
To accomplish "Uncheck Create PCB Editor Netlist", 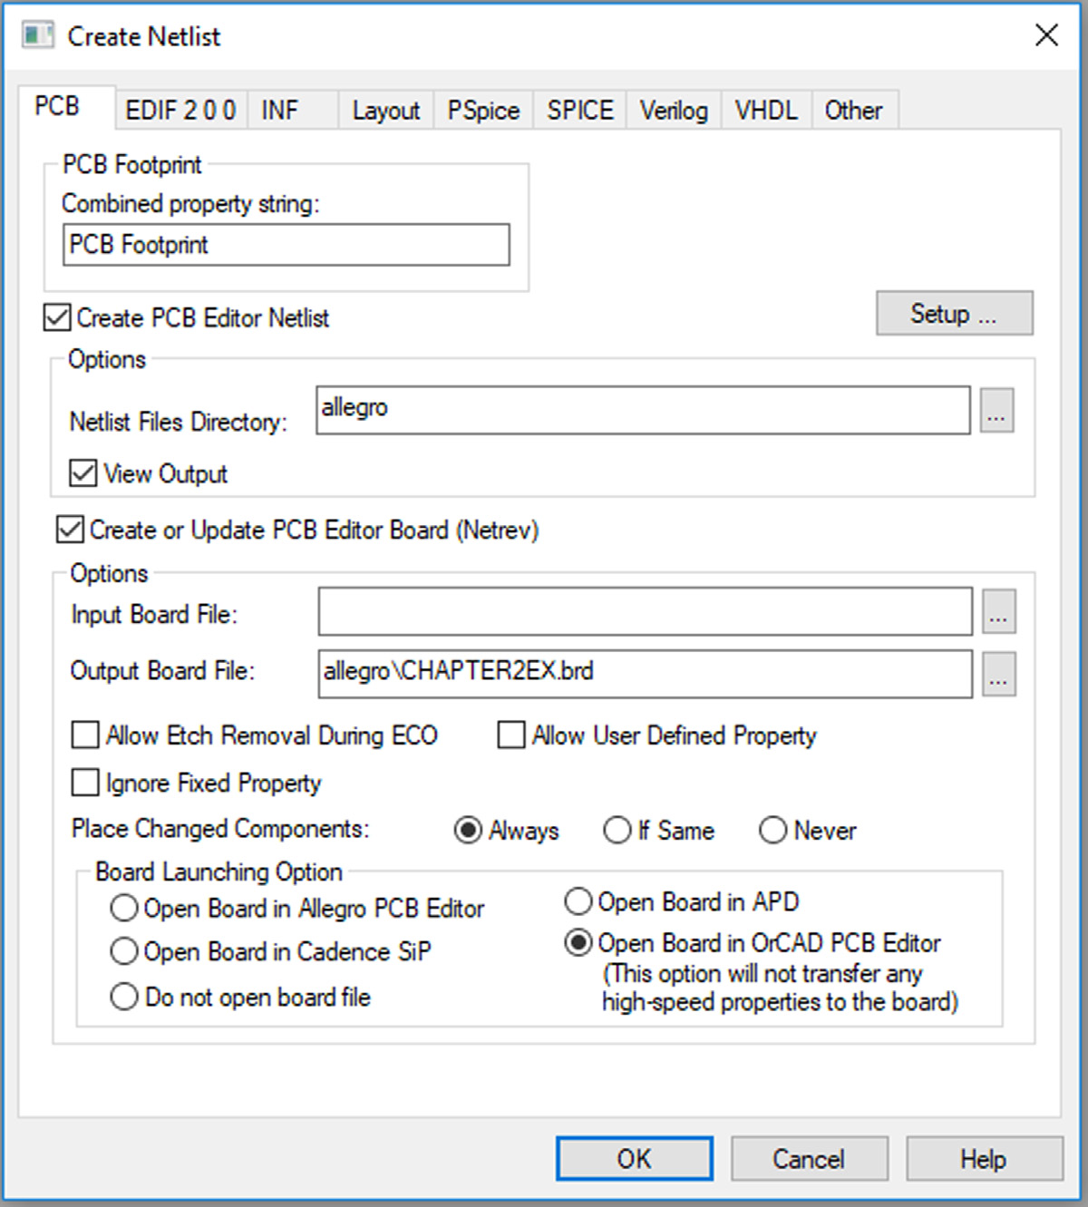I will coord(57,317).
